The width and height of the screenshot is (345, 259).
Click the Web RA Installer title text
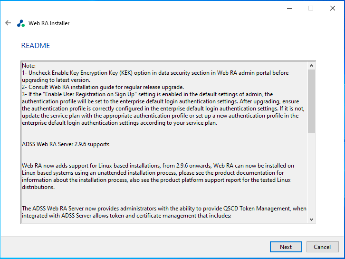point(49,23)
